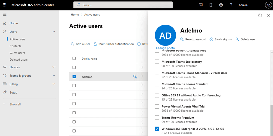Click Add a user button
Screen dimensions: 273x136
coord(80,44)
